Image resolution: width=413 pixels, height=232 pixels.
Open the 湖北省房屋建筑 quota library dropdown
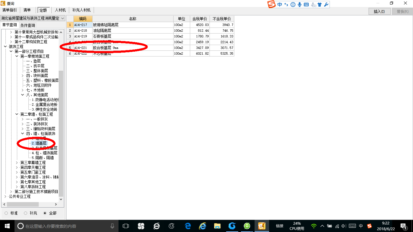pos(33,18)
